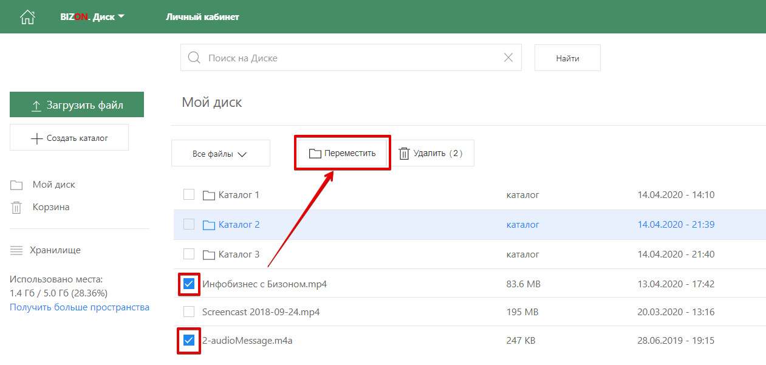Expand the Все файлы filter dropdown
This screenshot has height=365, width=766.
(220, 154)
